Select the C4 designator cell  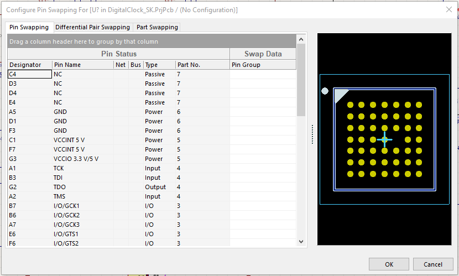[29, 74]
